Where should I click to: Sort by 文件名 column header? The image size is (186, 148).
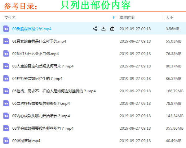coord(10,18)
